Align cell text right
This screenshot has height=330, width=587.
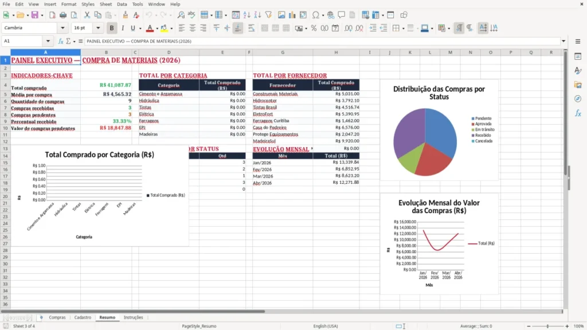tap(204, 28)
